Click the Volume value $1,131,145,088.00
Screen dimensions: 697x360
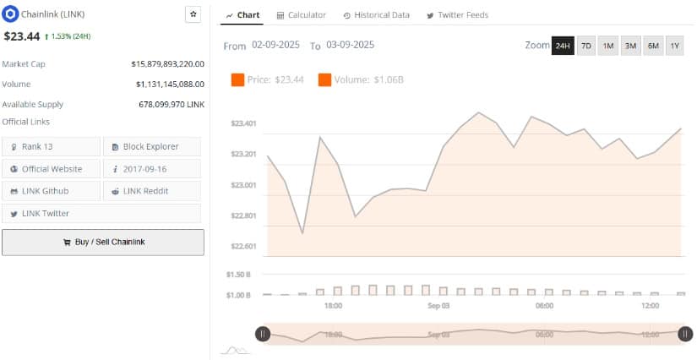point(171,84)
